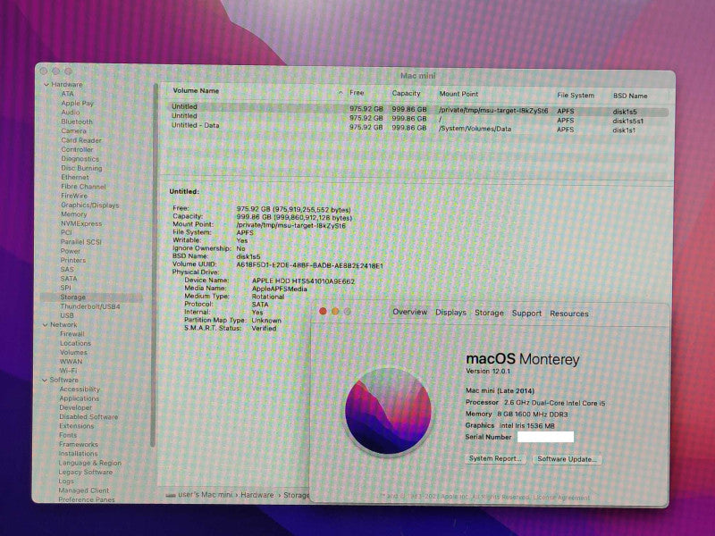Open the Support tab
The width and height of the screenshot is (715, 536).
(526, 314)
